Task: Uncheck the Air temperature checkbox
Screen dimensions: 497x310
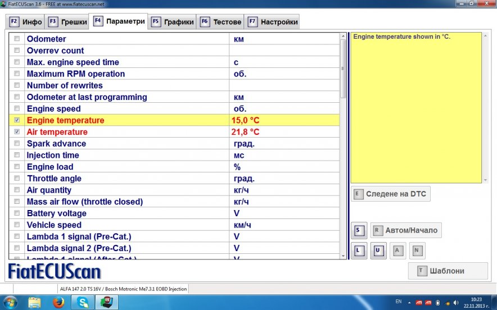Action: tap(17, 132)
